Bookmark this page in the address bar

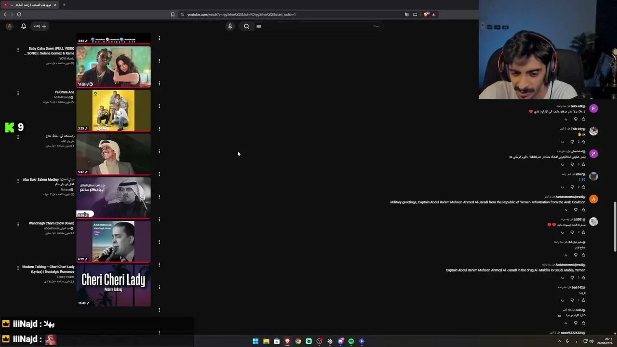pos(173,14)
